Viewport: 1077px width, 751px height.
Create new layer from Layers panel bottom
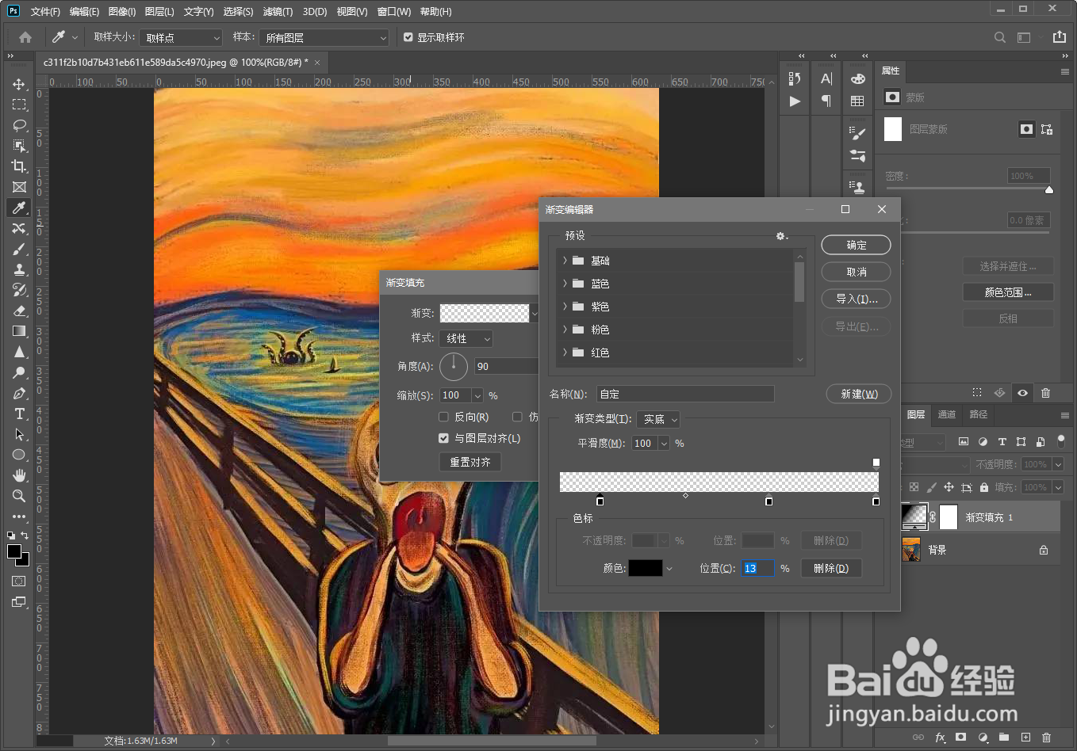click(x=1025, y=738)
